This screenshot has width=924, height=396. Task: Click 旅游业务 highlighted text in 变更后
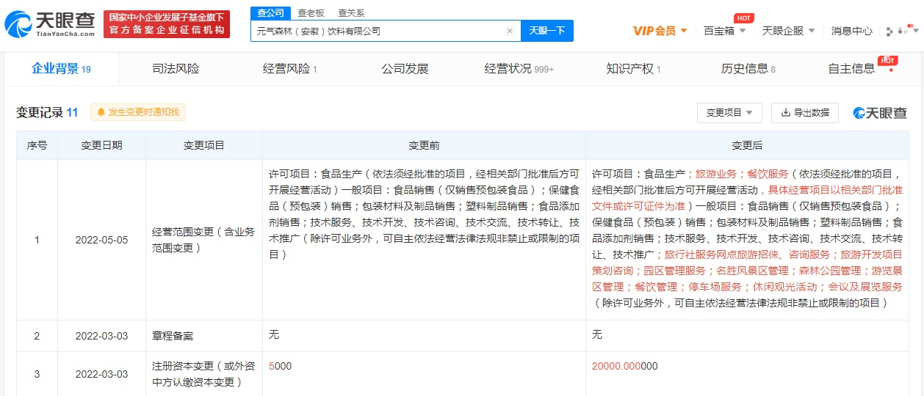coord(715,174)
